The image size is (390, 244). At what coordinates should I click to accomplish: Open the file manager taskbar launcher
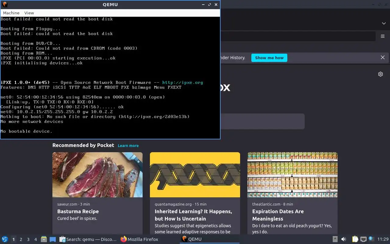pyautogui.click(x=44, y=239)
